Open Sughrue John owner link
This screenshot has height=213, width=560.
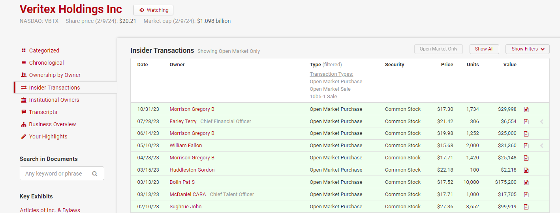tap(186, 207)
